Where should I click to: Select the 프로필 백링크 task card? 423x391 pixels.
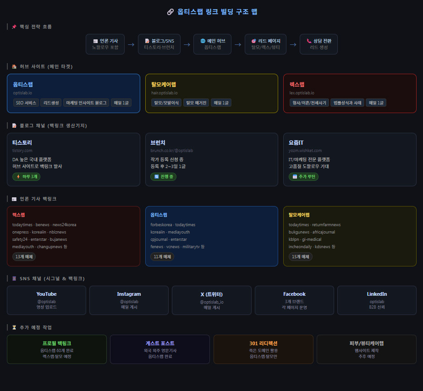click(x=57, y=349)
